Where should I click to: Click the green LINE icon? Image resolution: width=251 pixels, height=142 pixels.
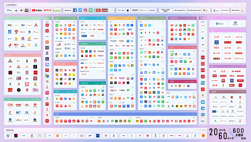click(x=91, y=10)
